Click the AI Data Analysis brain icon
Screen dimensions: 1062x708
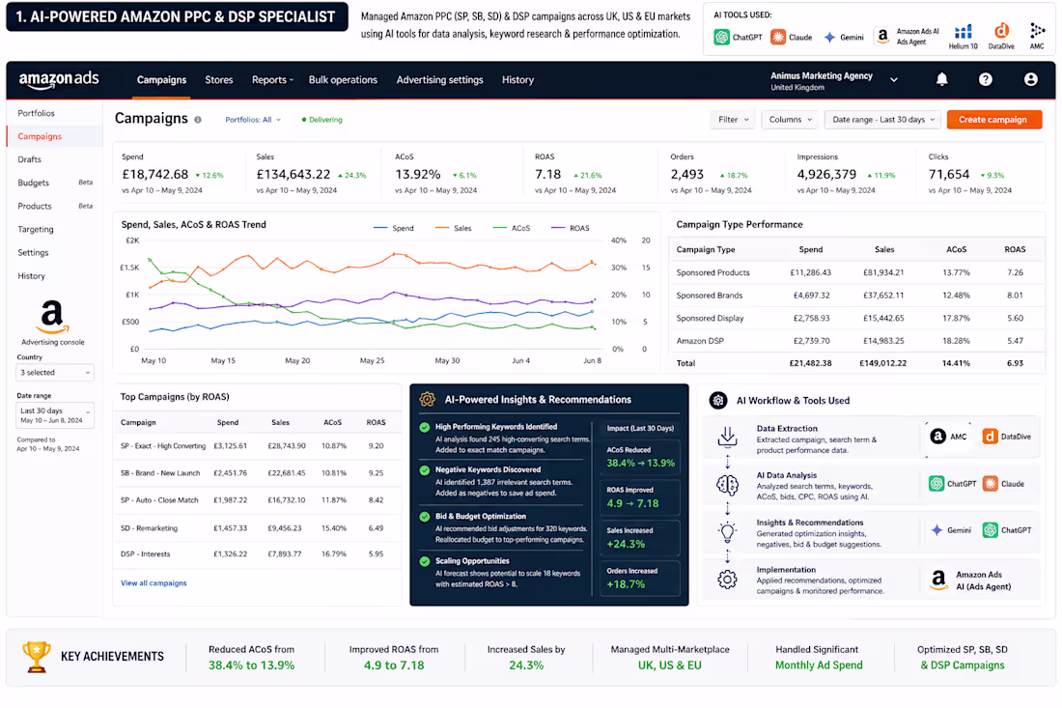(727, 485)
